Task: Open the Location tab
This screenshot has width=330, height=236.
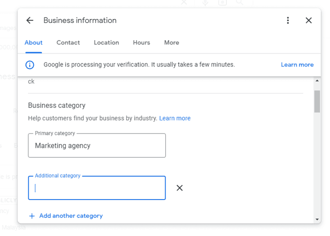Action: tap(107, 43)
